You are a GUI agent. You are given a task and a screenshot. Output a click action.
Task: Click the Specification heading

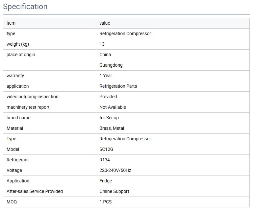[25, 7]
